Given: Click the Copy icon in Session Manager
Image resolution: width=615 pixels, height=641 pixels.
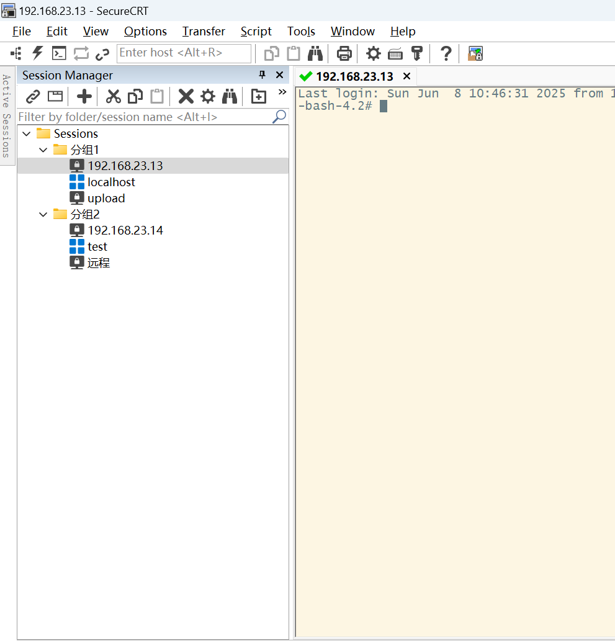Looking at the screenshot, I should tap(135, 96).
